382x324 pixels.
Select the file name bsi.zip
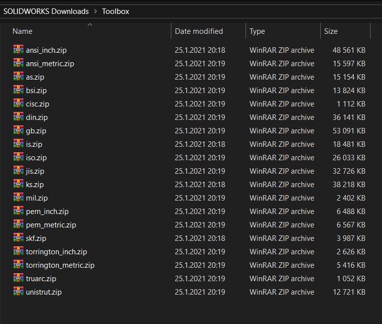click(36, 91)
